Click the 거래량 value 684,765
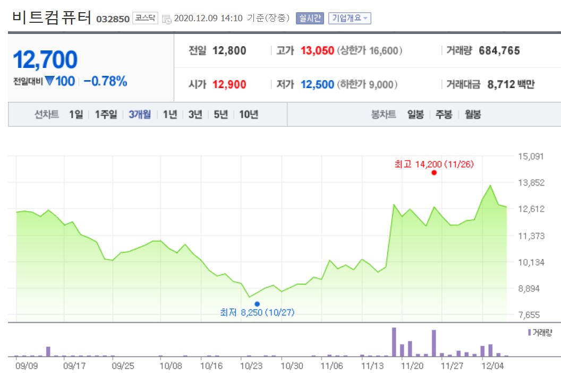This screenshot has height=373, width=561. pyautogui.click(x=499, y=50)
